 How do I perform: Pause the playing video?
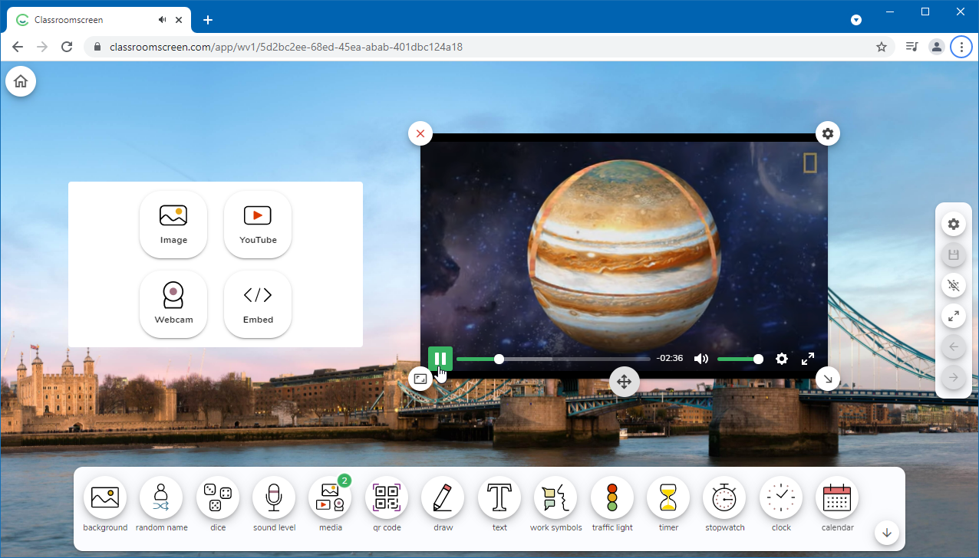(x=441, y=358)
